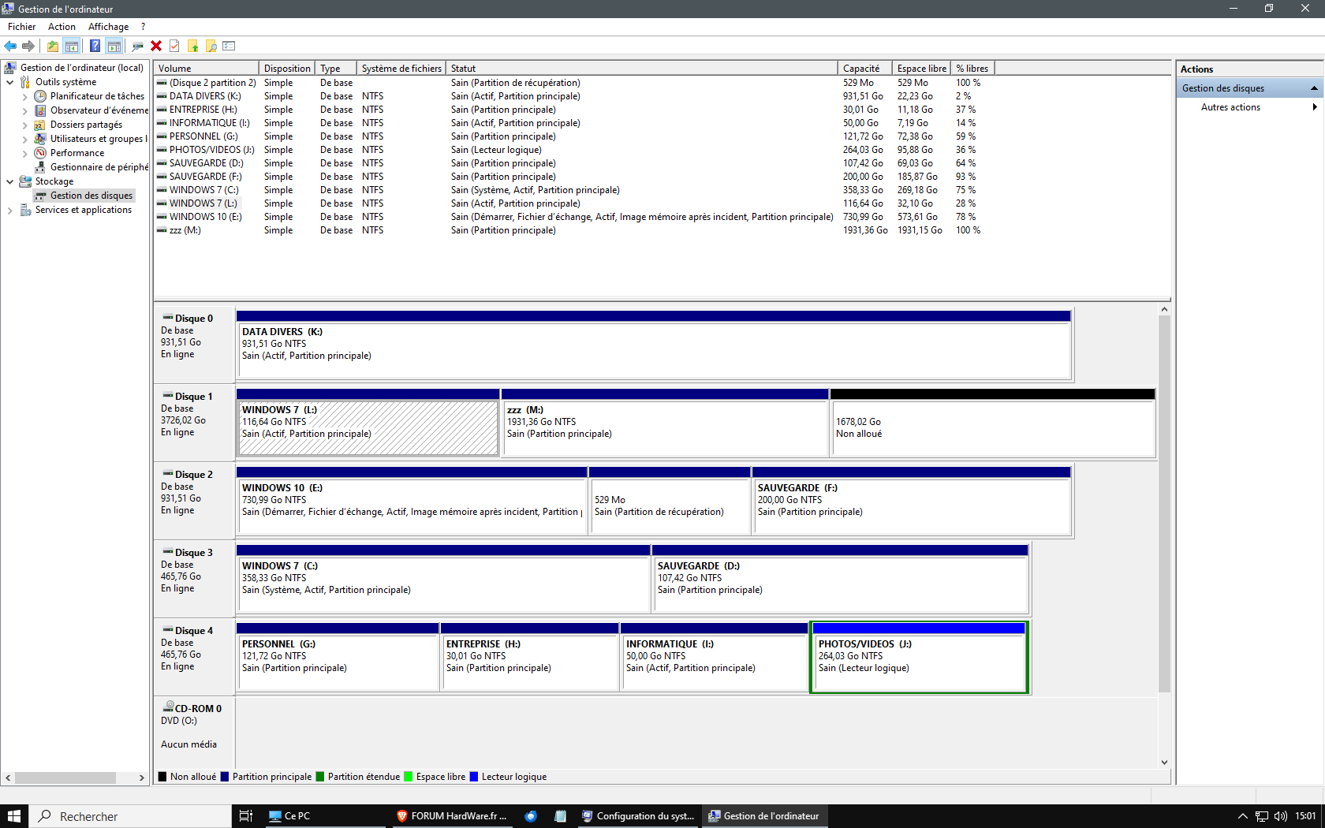Sort by Système de fichiers column
This screenshot has height=828, width=1325.
401,69
